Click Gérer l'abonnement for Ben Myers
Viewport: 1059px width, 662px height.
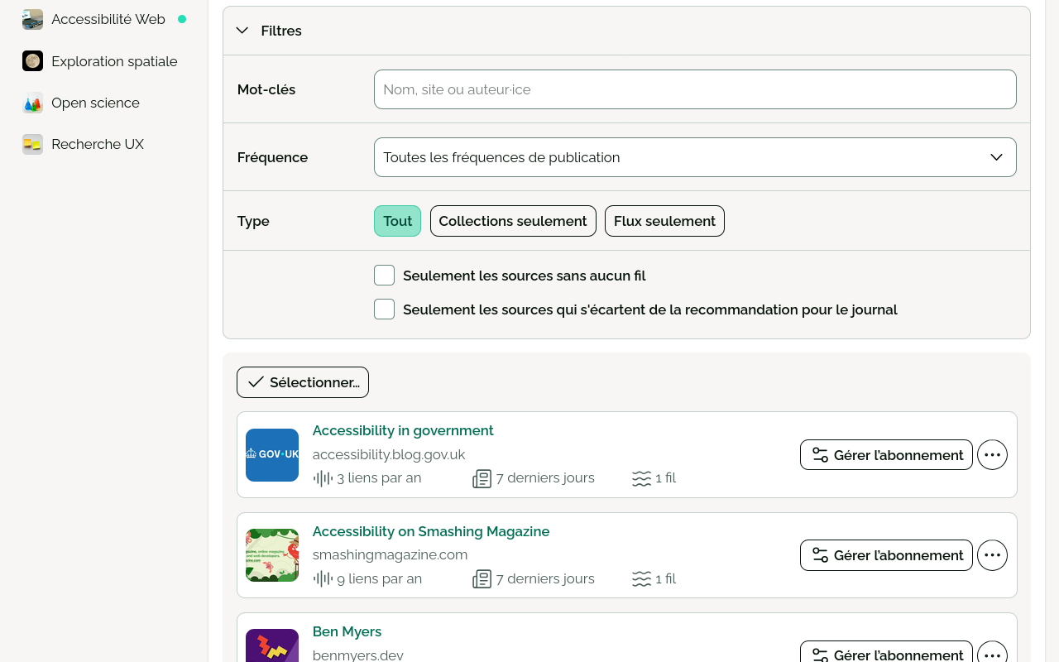pyautogui.click(x=886, y=653)
